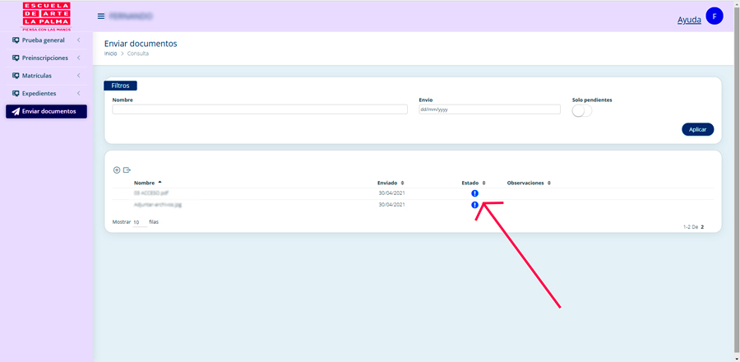Sort table by Estado column arrows
This screenshot has width=740, height=362.
484,183
